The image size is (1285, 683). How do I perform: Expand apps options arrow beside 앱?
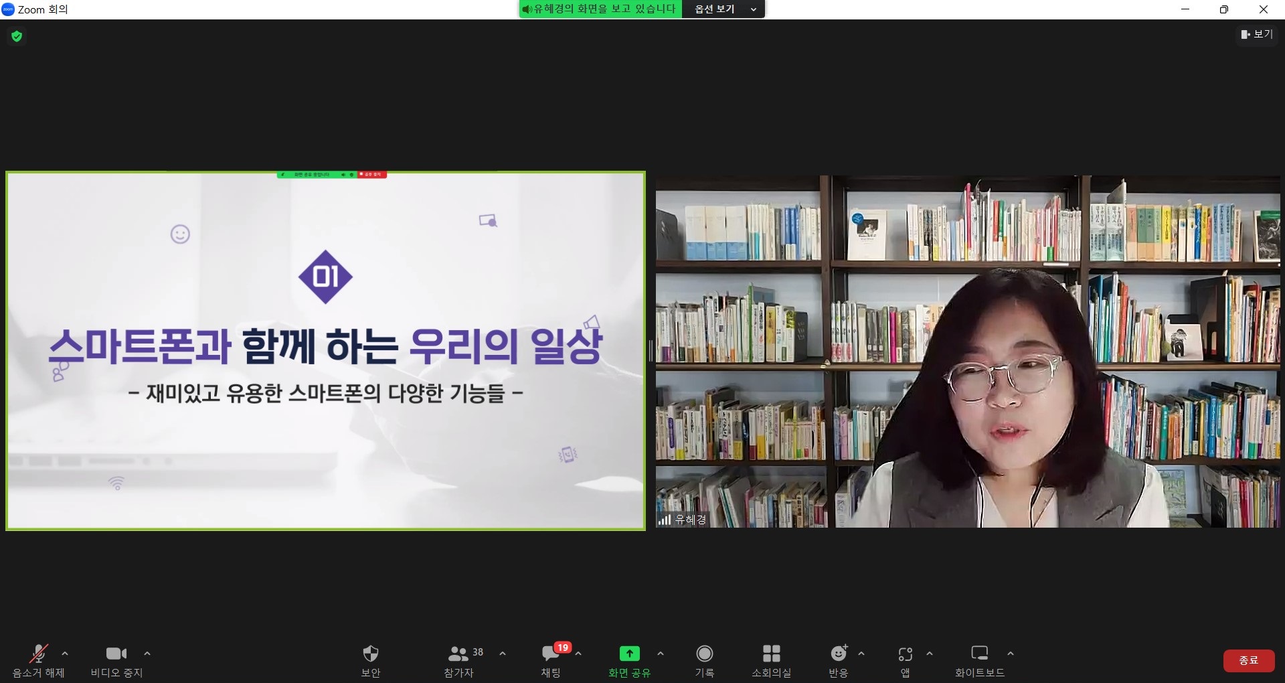[930, 654]
